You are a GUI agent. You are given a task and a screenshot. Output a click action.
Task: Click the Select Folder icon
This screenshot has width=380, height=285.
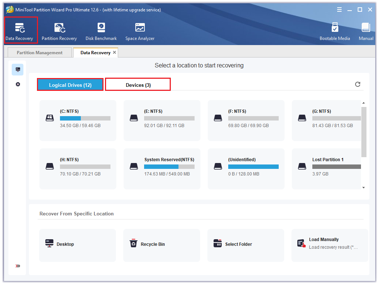coord(217,243)
